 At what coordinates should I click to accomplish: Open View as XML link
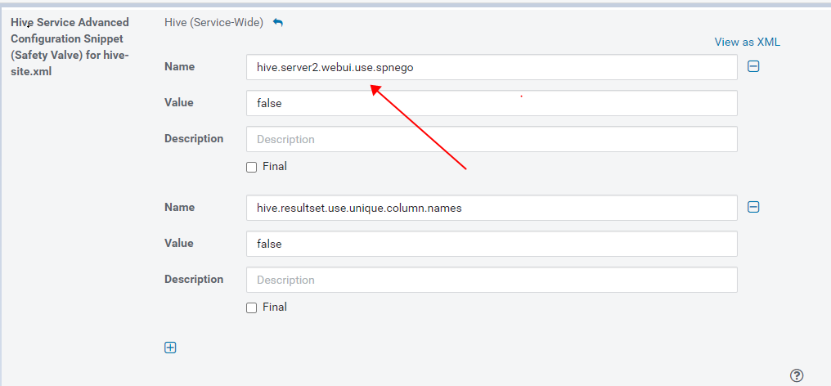click(748, 42)
